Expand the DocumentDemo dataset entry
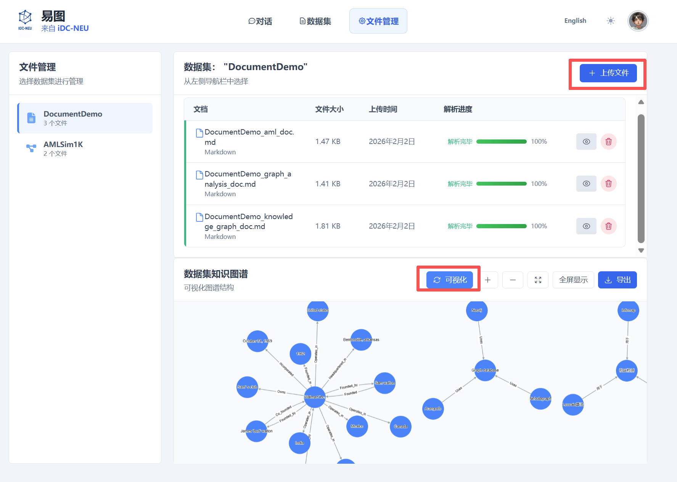This screenshot has width=677, height=482. (84, 118)
